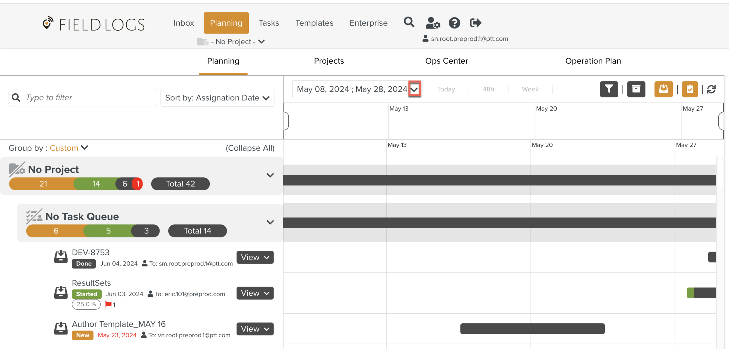Toggle the orange clipboard check filter
729x349 pixels.
[x=690, y=89]
